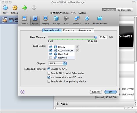Move boot item down arrow
The width and height of the screenshot is (137, 113).
coord(77,51)
